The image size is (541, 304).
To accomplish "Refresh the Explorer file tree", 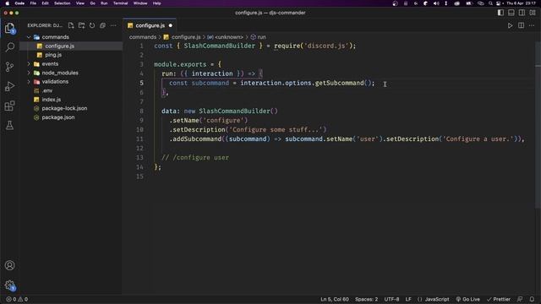I will [x=92, y=25].
